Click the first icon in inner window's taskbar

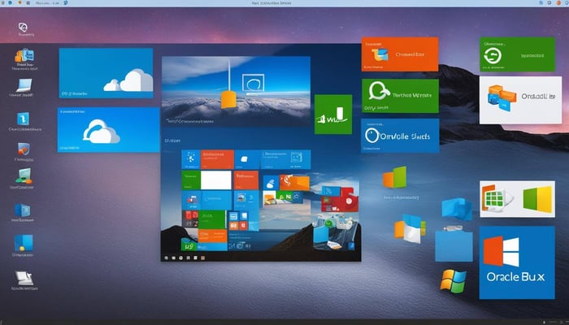pos(167,257)
